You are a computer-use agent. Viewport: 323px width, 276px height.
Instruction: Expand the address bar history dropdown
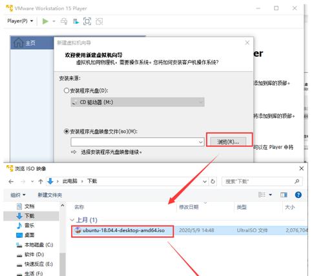pos(205,182)
